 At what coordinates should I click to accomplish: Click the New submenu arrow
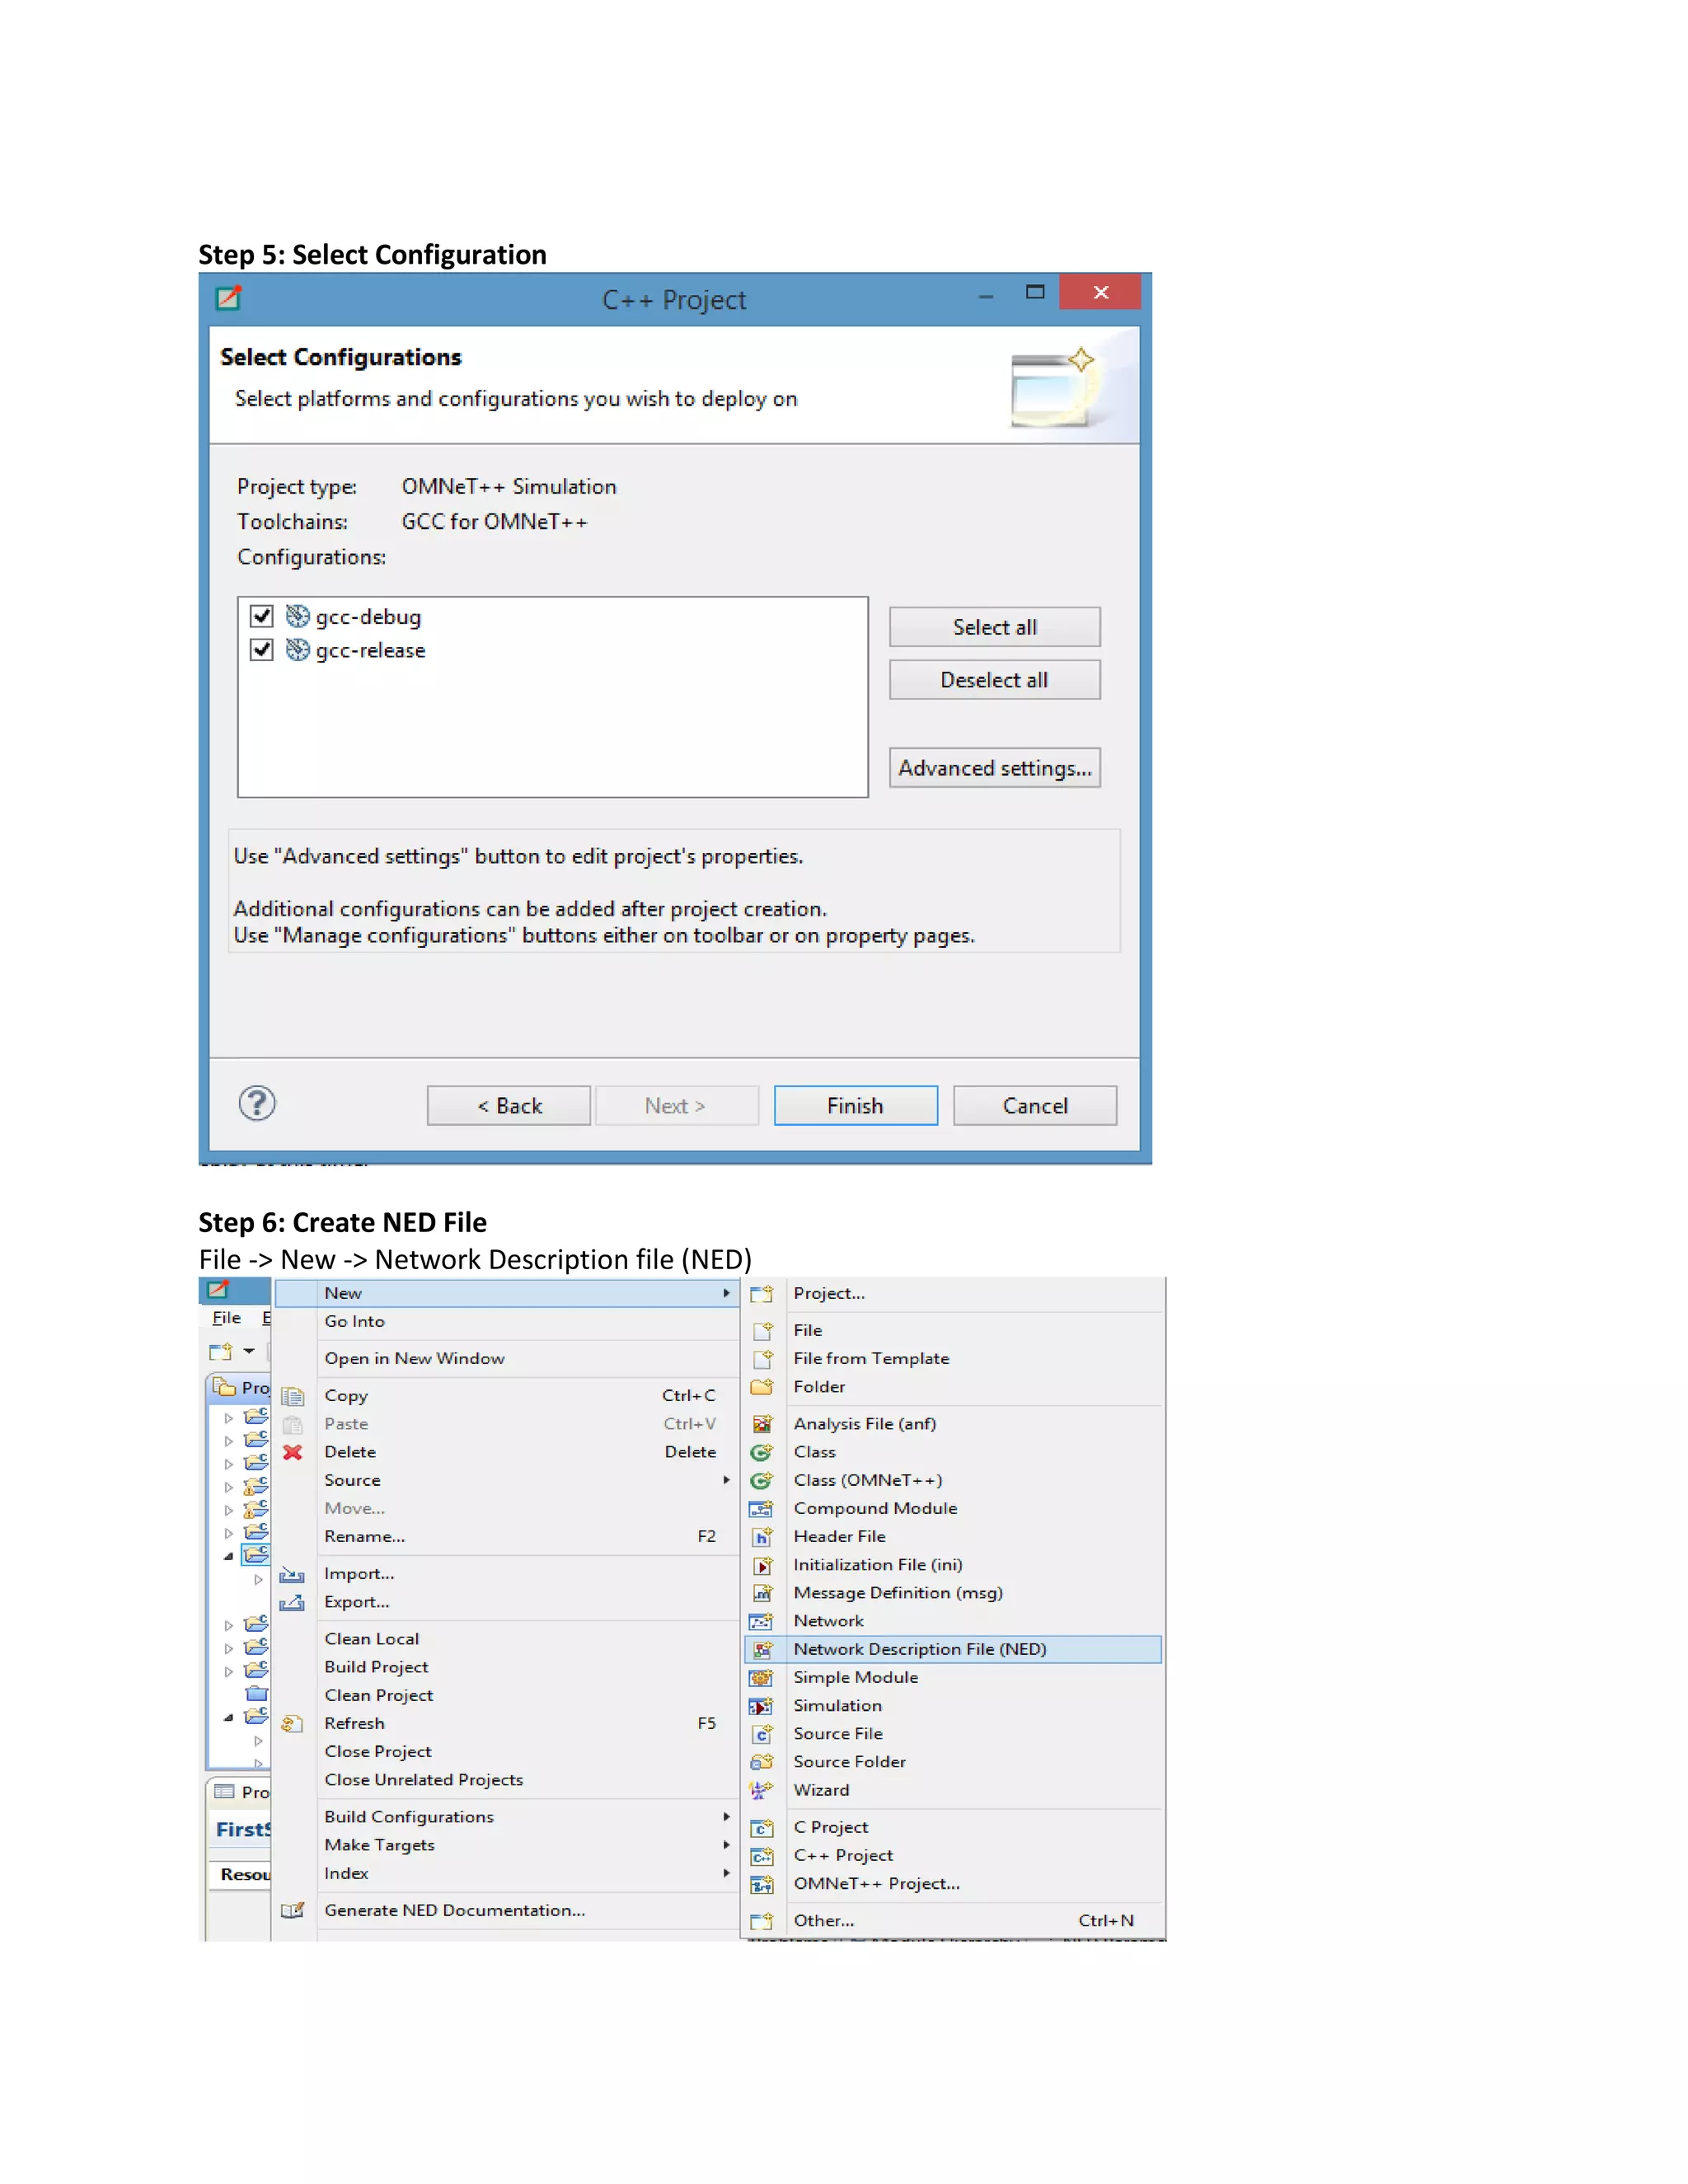(727, 1293)
